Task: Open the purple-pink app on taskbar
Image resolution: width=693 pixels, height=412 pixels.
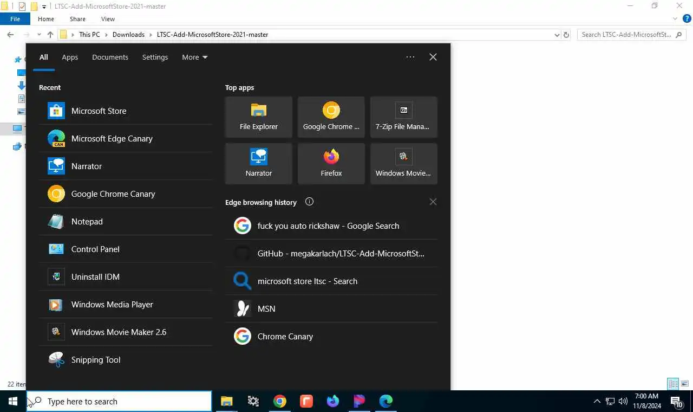Action: pyautogui.click(x=359, y=401)
